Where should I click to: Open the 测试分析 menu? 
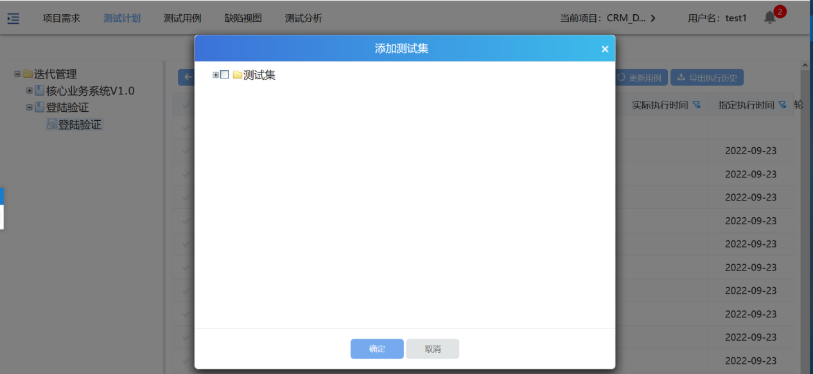pyautogui.click(x=304, y=19)
